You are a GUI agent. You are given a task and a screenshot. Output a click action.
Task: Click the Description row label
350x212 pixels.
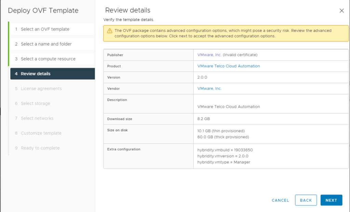pyautogui.click(x=117, y=100)
